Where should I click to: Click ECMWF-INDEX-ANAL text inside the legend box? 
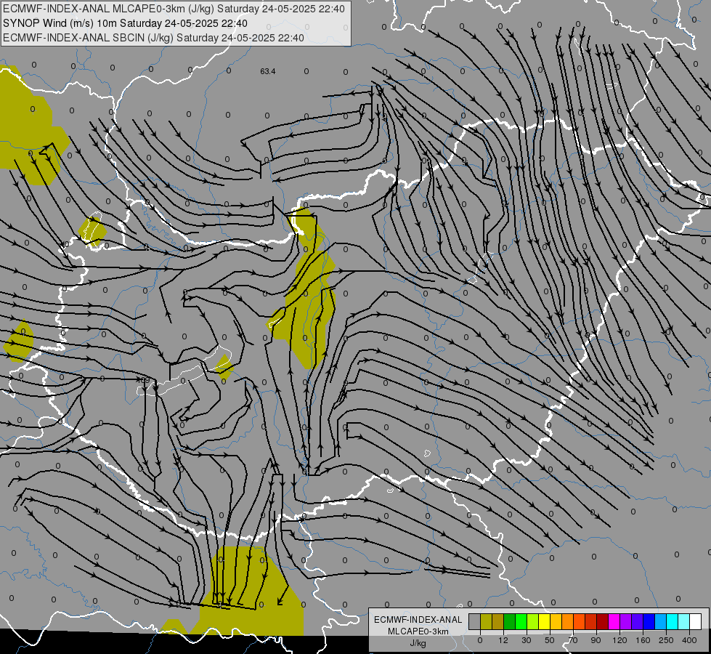418,620
